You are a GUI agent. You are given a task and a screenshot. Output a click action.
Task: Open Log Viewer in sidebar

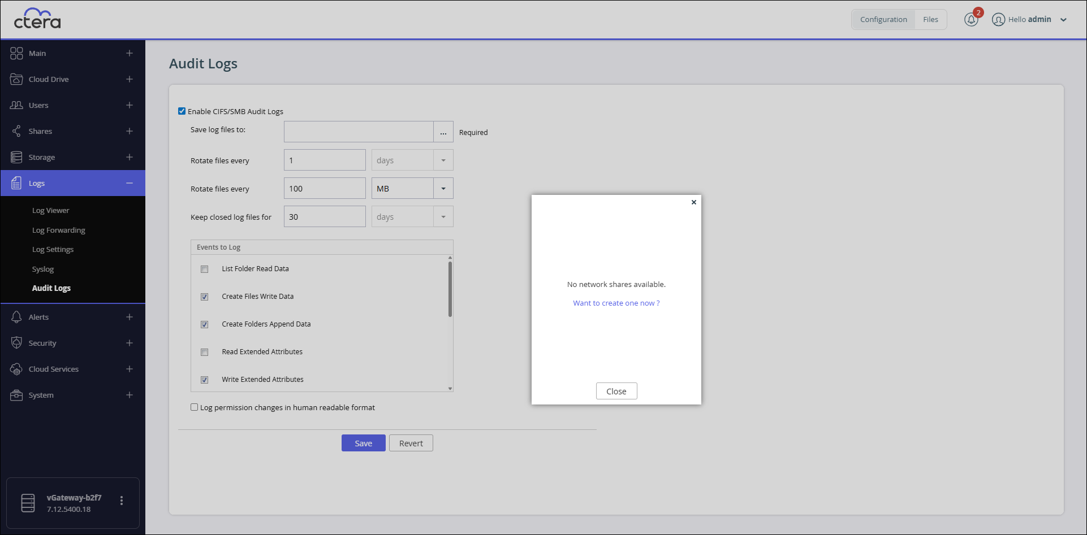pos(50,210)
